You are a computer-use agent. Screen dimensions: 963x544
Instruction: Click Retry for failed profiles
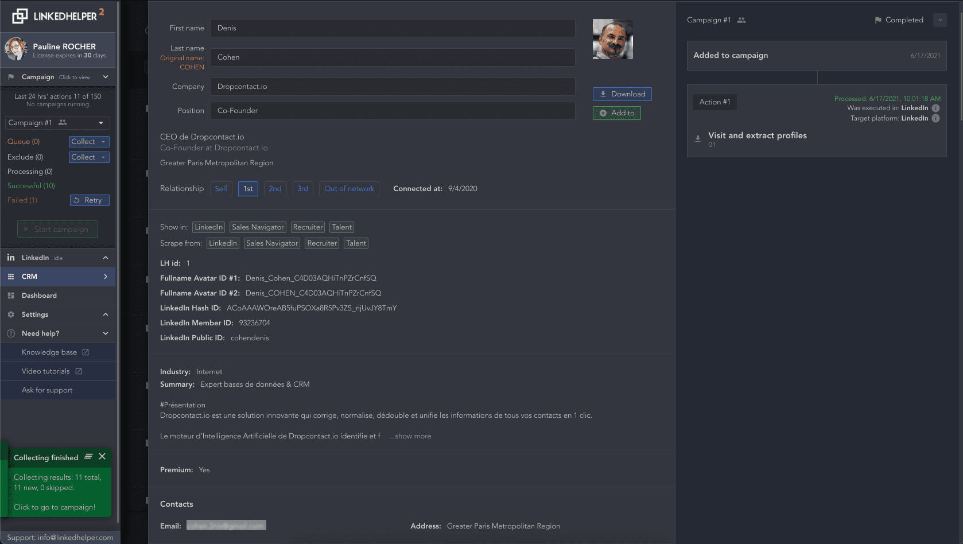90,200
